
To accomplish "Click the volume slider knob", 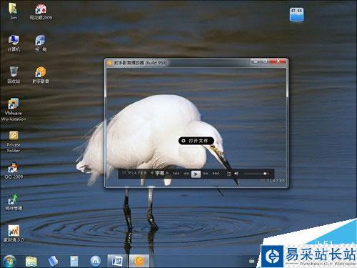I will (x=265, y=174).
